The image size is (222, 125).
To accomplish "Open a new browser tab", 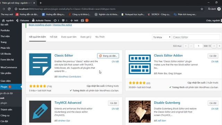I will (x=41, y=3).
